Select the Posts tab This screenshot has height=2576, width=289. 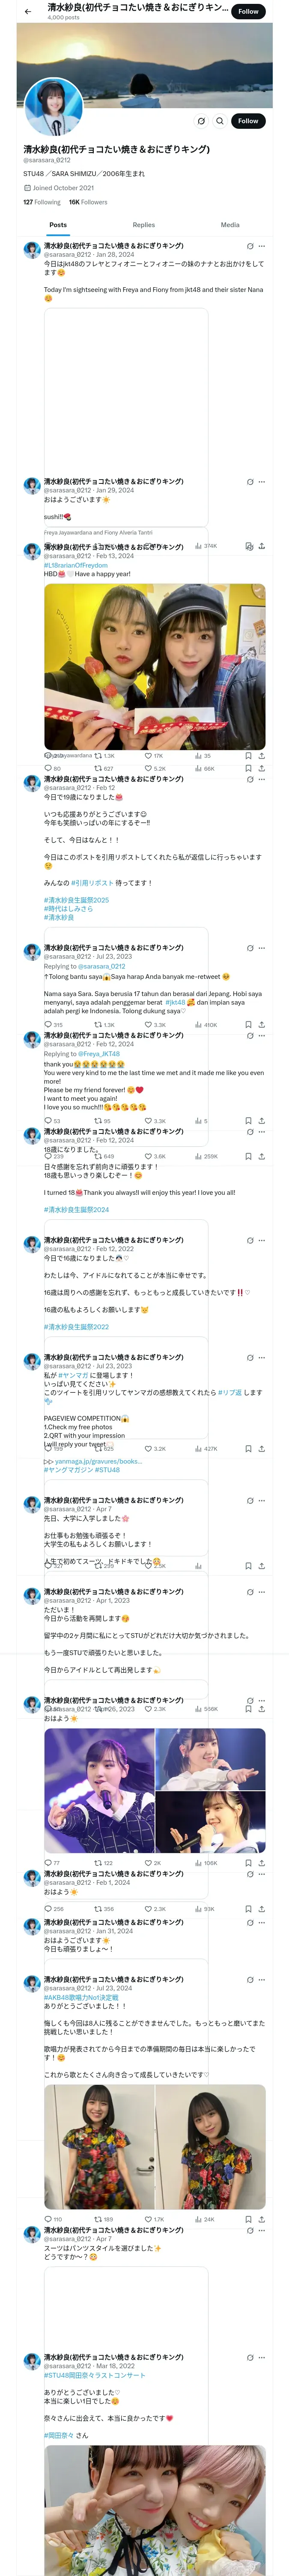(59, 225)
